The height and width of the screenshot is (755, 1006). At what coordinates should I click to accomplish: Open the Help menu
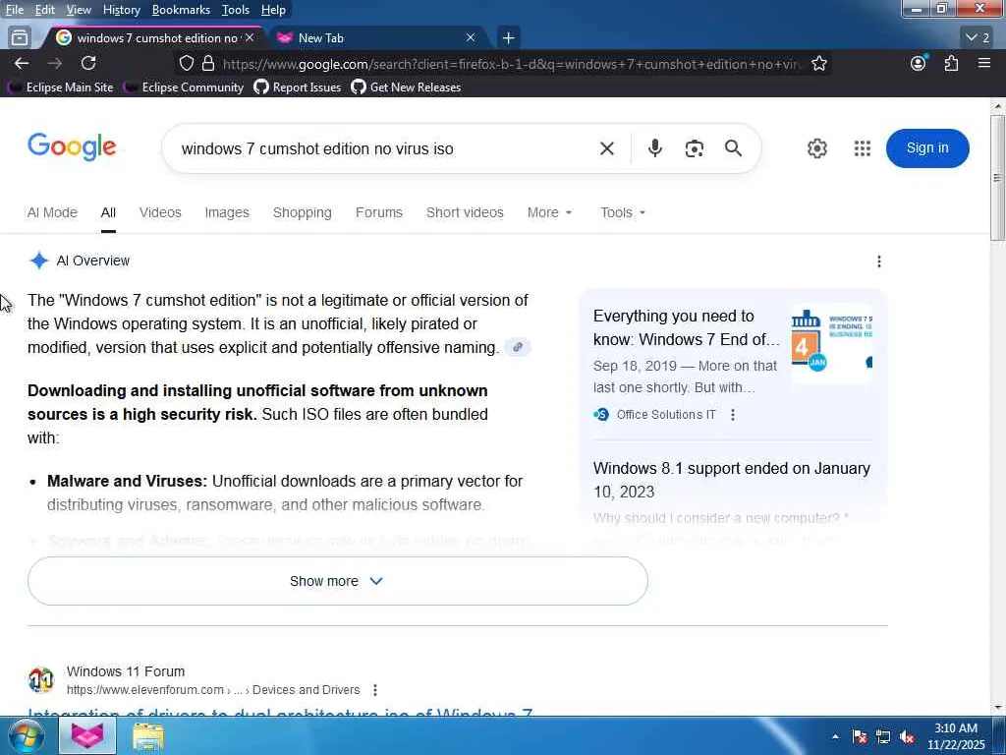pyautogui.click(x=273, y=10)
